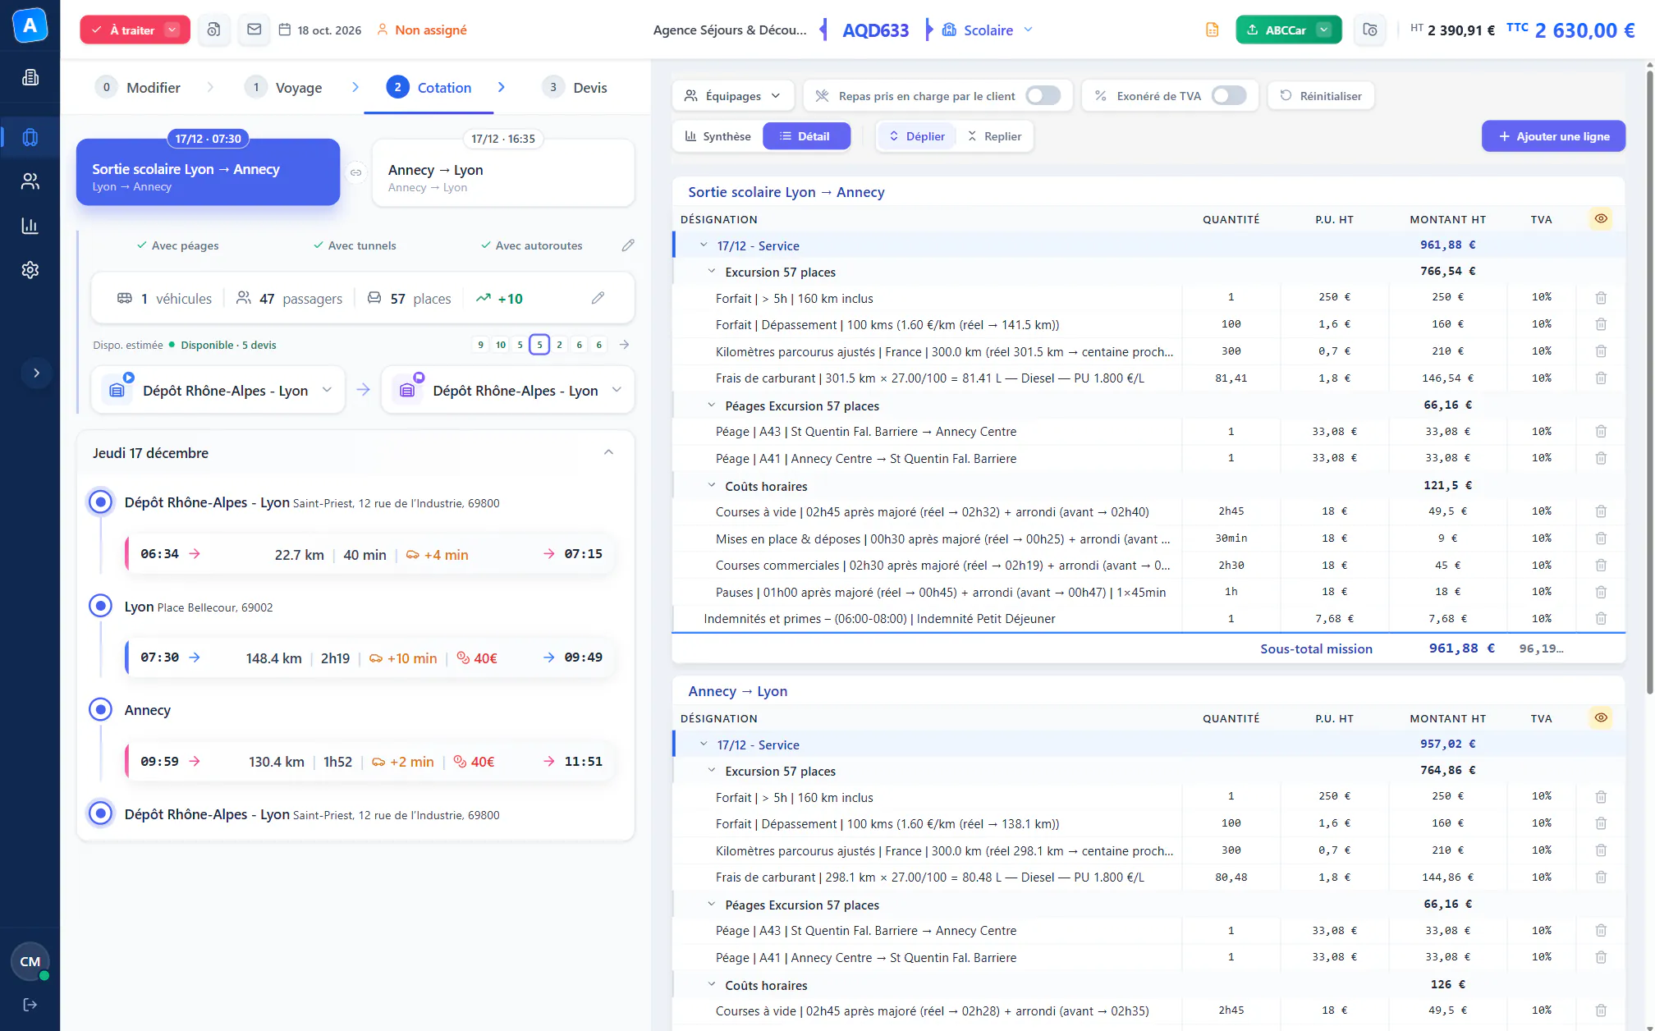
Task: Toggle eye visibility for Annecy → Lyon table
Action: point(1601,717)
